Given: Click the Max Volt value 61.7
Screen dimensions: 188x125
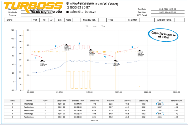Looking at the screenshot, I should [111, 107].
